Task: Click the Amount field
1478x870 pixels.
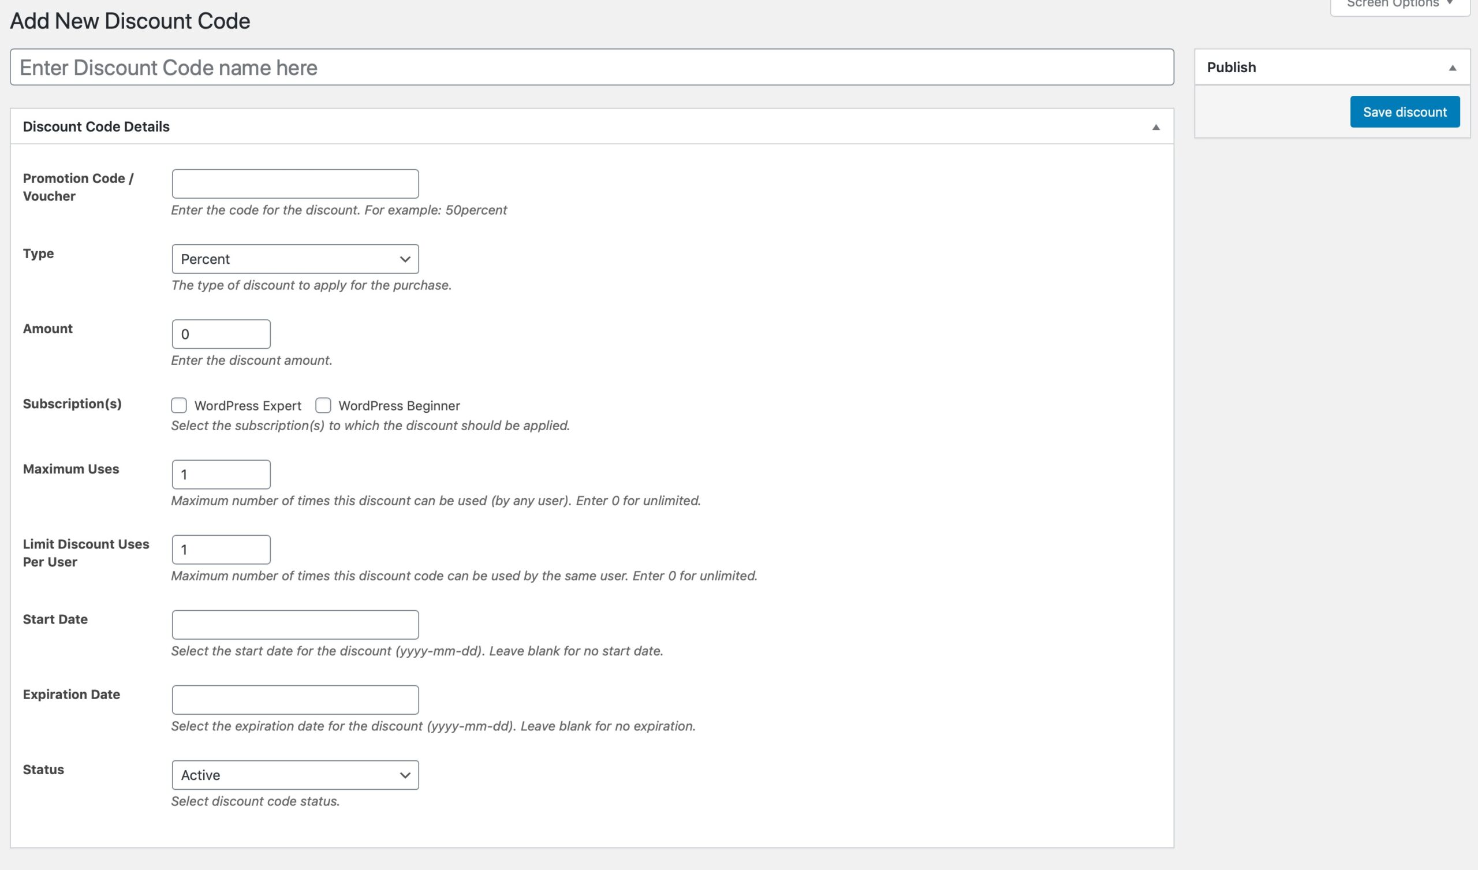Action: click(221, 334)
